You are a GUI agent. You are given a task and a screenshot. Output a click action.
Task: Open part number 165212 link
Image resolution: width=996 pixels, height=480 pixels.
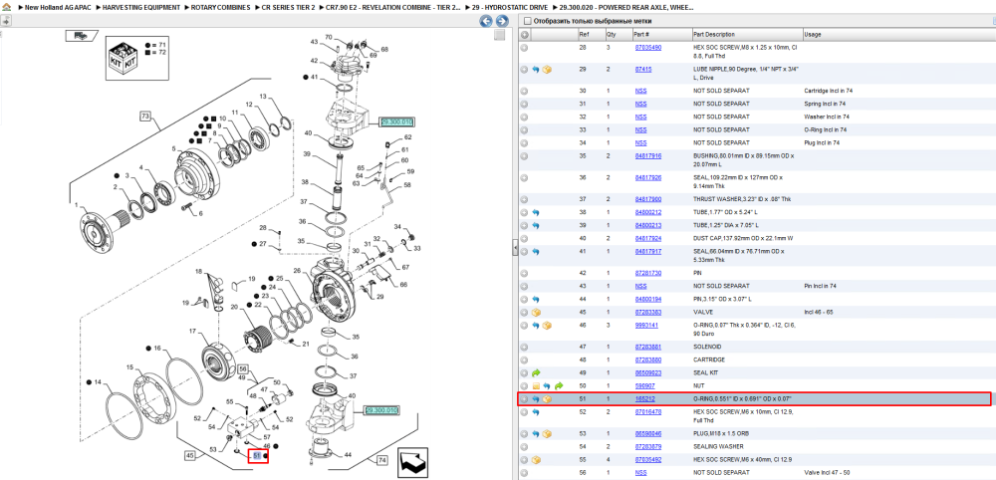tap(644, 399)
